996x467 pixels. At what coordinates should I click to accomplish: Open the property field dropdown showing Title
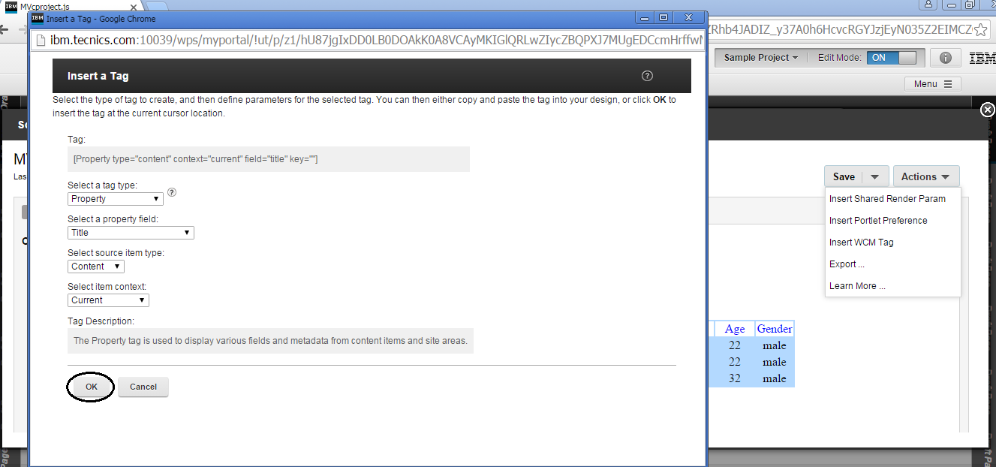(x=131, y=233)
